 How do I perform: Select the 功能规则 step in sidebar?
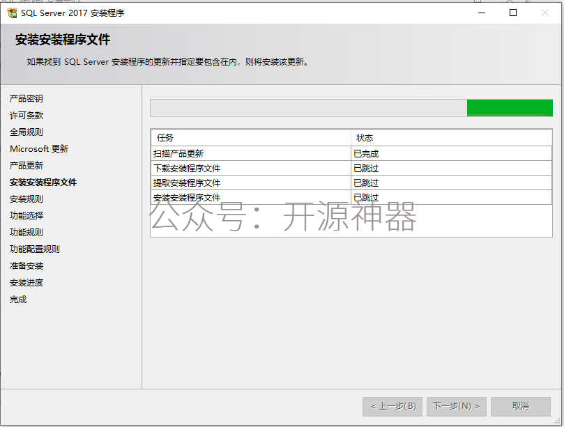click(26, 232)
